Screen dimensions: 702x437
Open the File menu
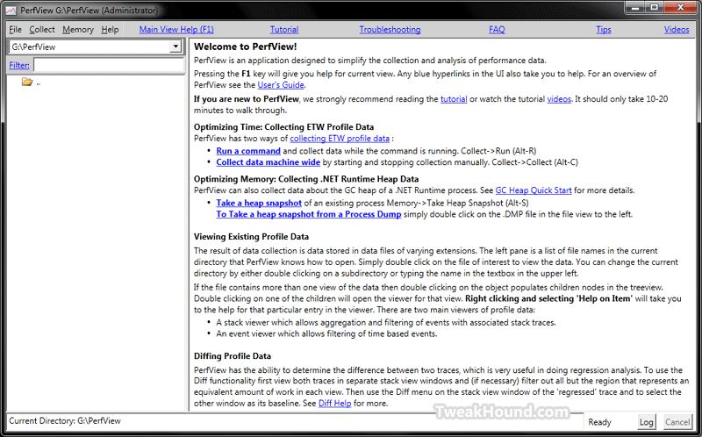click(x=15, y=30)
